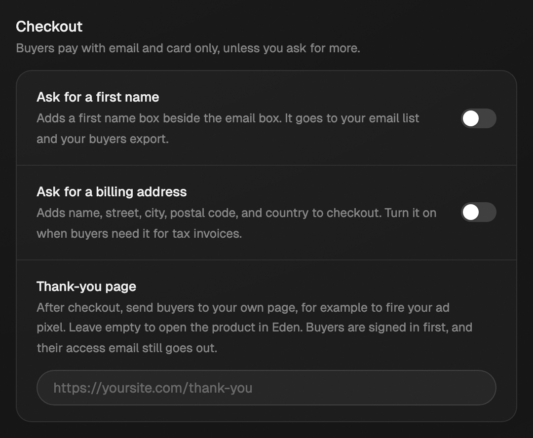Select description 'After checkout, send buyers to your own page'
Viewport: 533px width, 438px height.
point(255,328)
